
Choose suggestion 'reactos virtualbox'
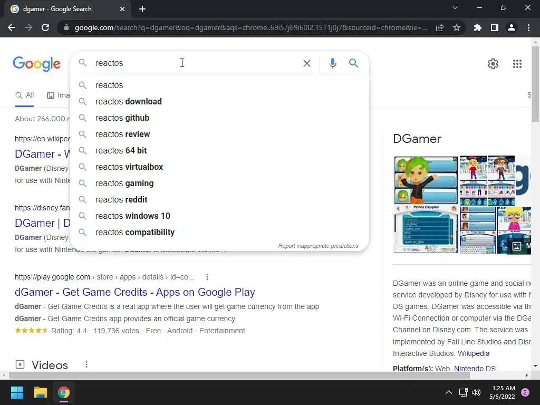pyautogui.click(x=220, y=167)
